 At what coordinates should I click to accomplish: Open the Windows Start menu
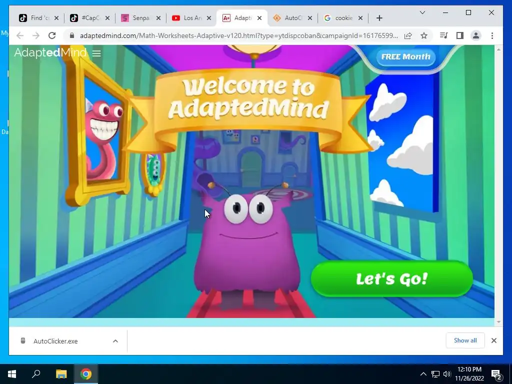pos(12,374)
